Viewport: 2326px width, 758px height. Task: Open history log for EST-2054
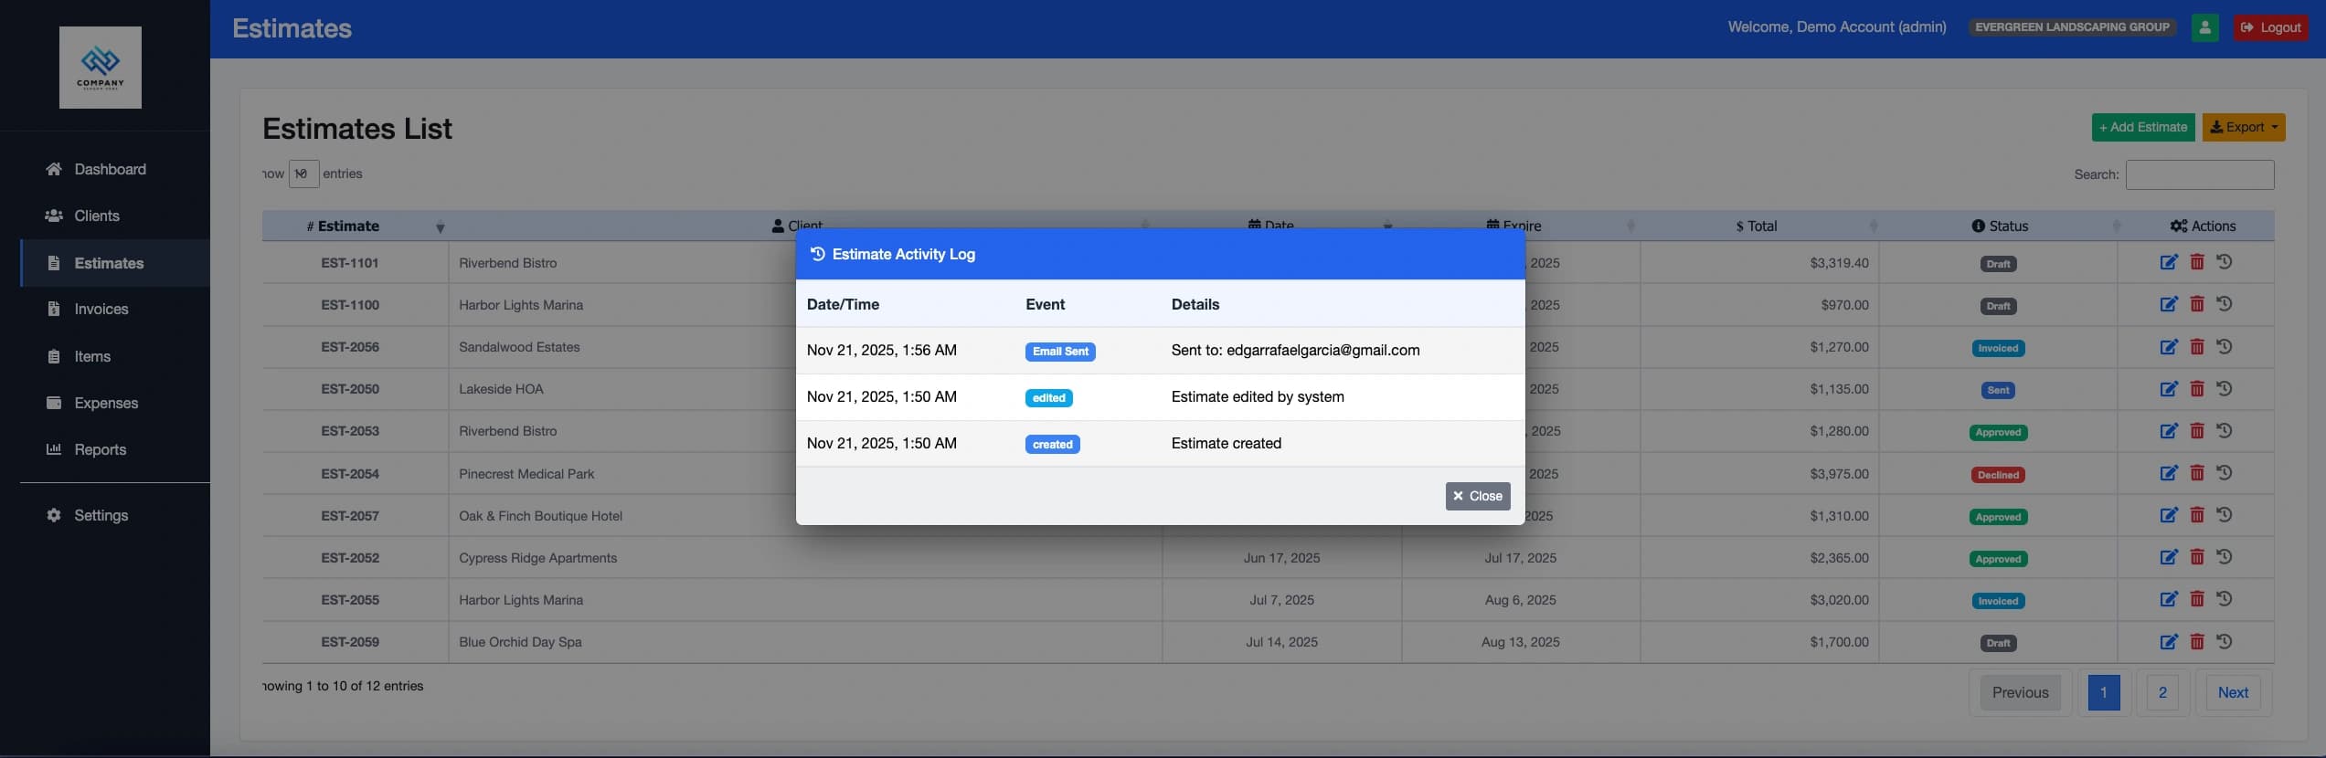point(2225,473)
